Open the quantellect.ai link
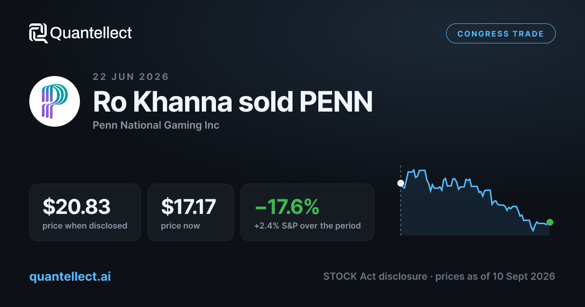 (x=70, y=276)
